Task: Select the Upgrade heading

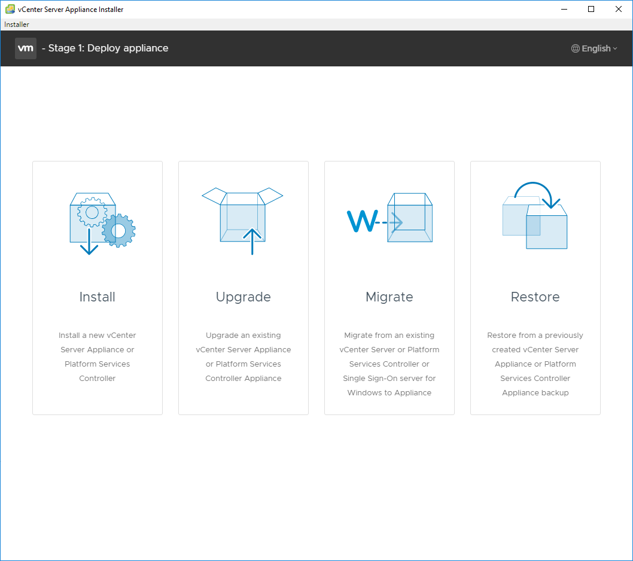Action: pyautogui.click(x=243, y=297)
